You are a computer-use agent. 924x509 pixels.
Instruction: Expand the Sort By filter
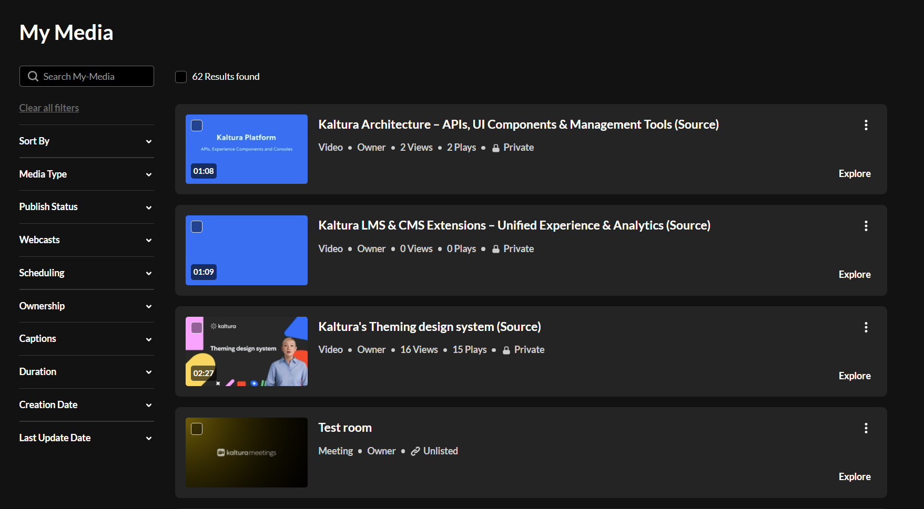(x=87, y=141)
